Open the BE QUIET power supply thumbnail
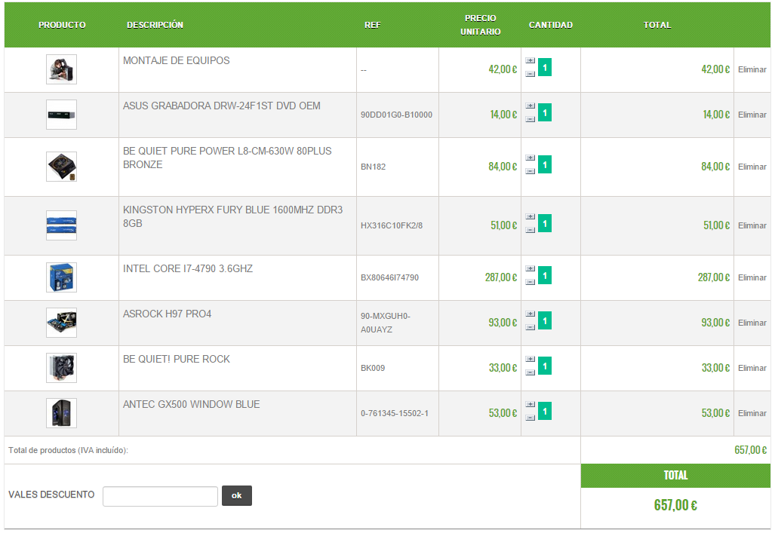This screenshot has height=533, width=775. [x=61, y=167]
